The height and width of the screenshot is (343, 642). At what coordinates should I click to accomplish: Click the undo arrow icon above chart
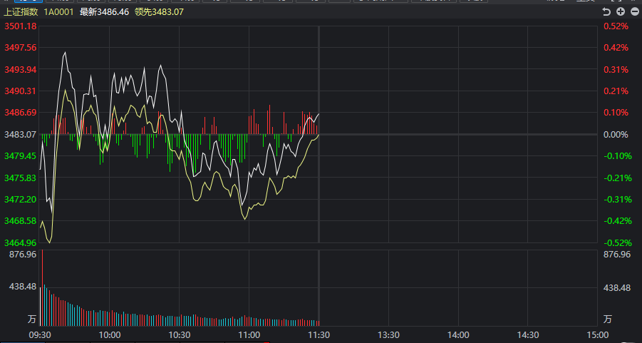tap(606, 12)
